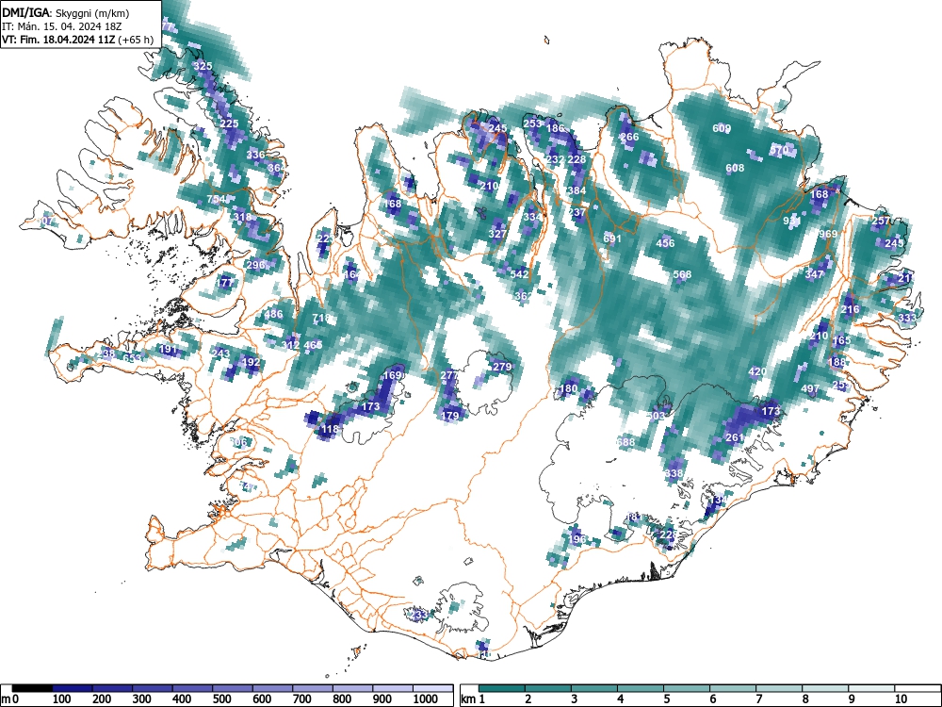
Task: Click the map value 266
Action: point(629,137)
